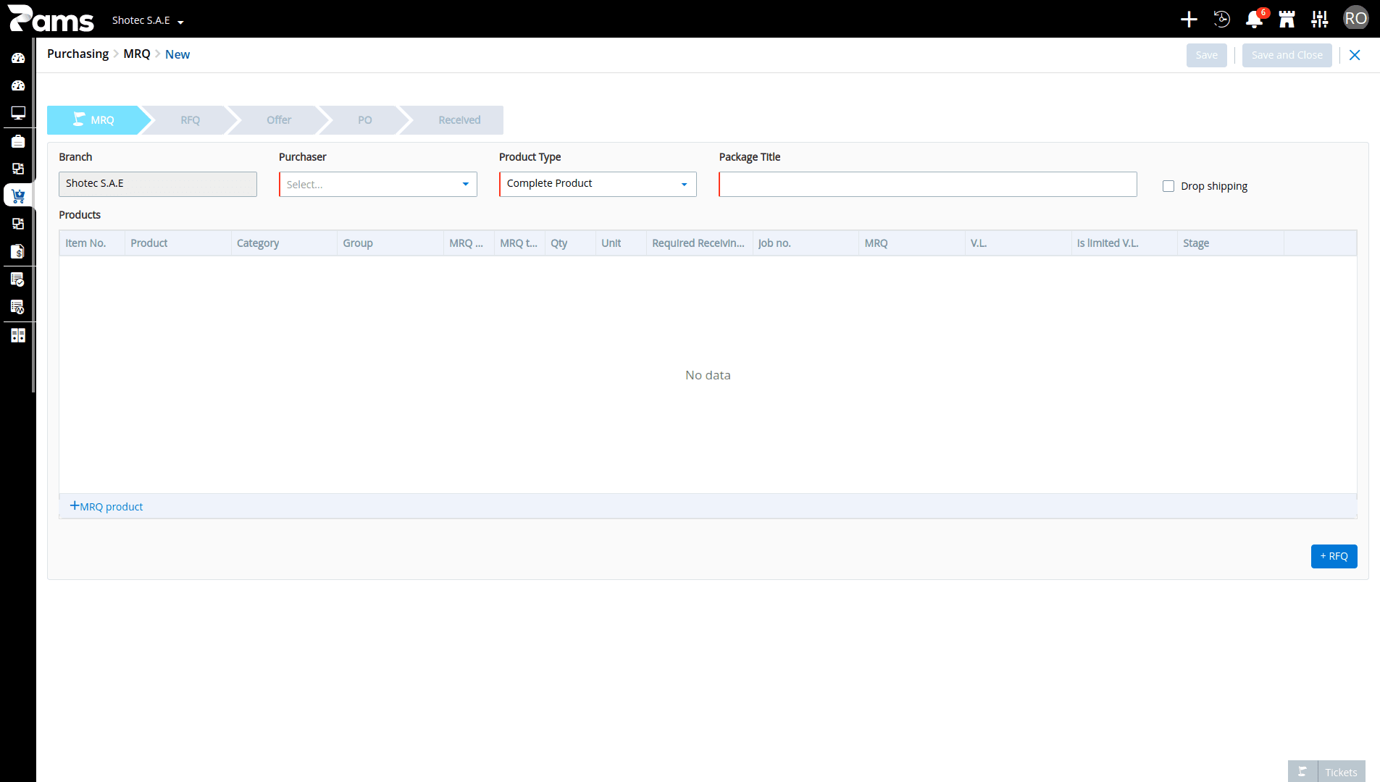
Task: Sort by Qty column header
Action: 570,243
